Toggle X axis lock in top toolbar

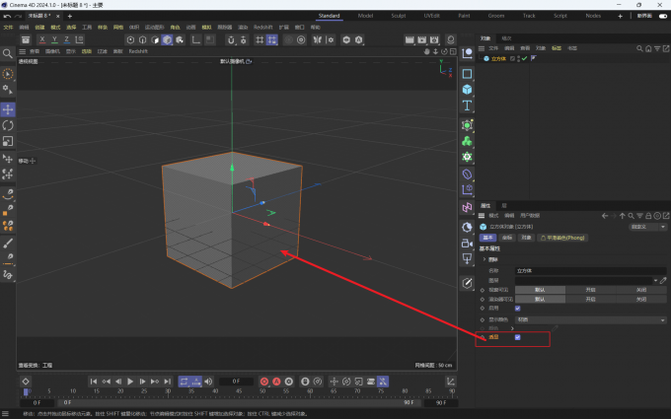(41, 39)
